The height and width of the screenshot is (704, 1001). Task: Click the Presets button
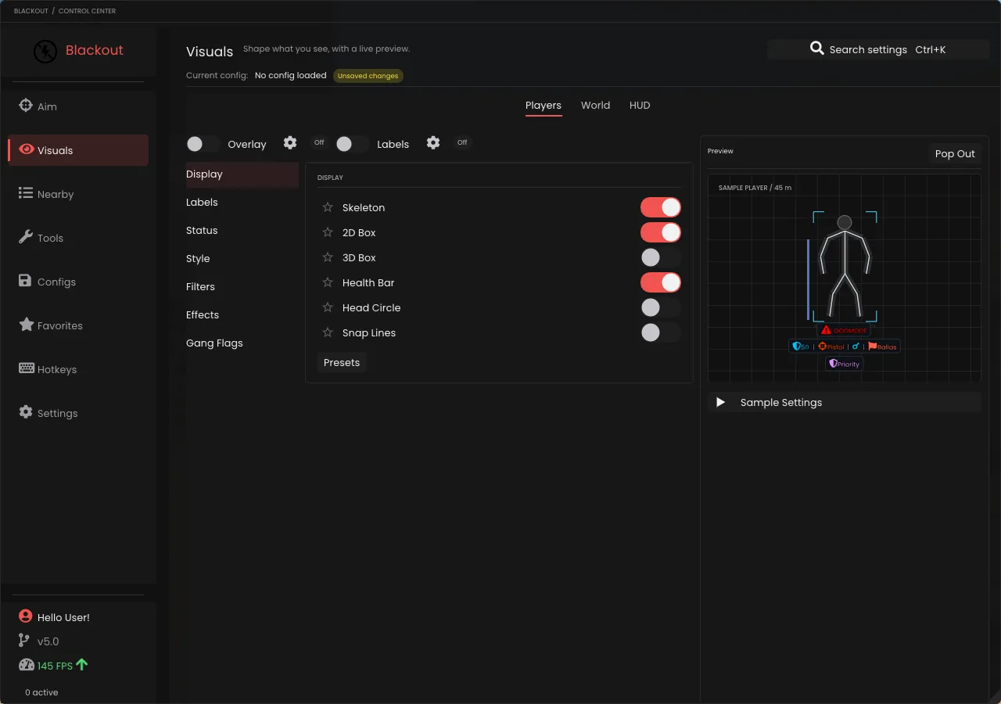(342, 362)
